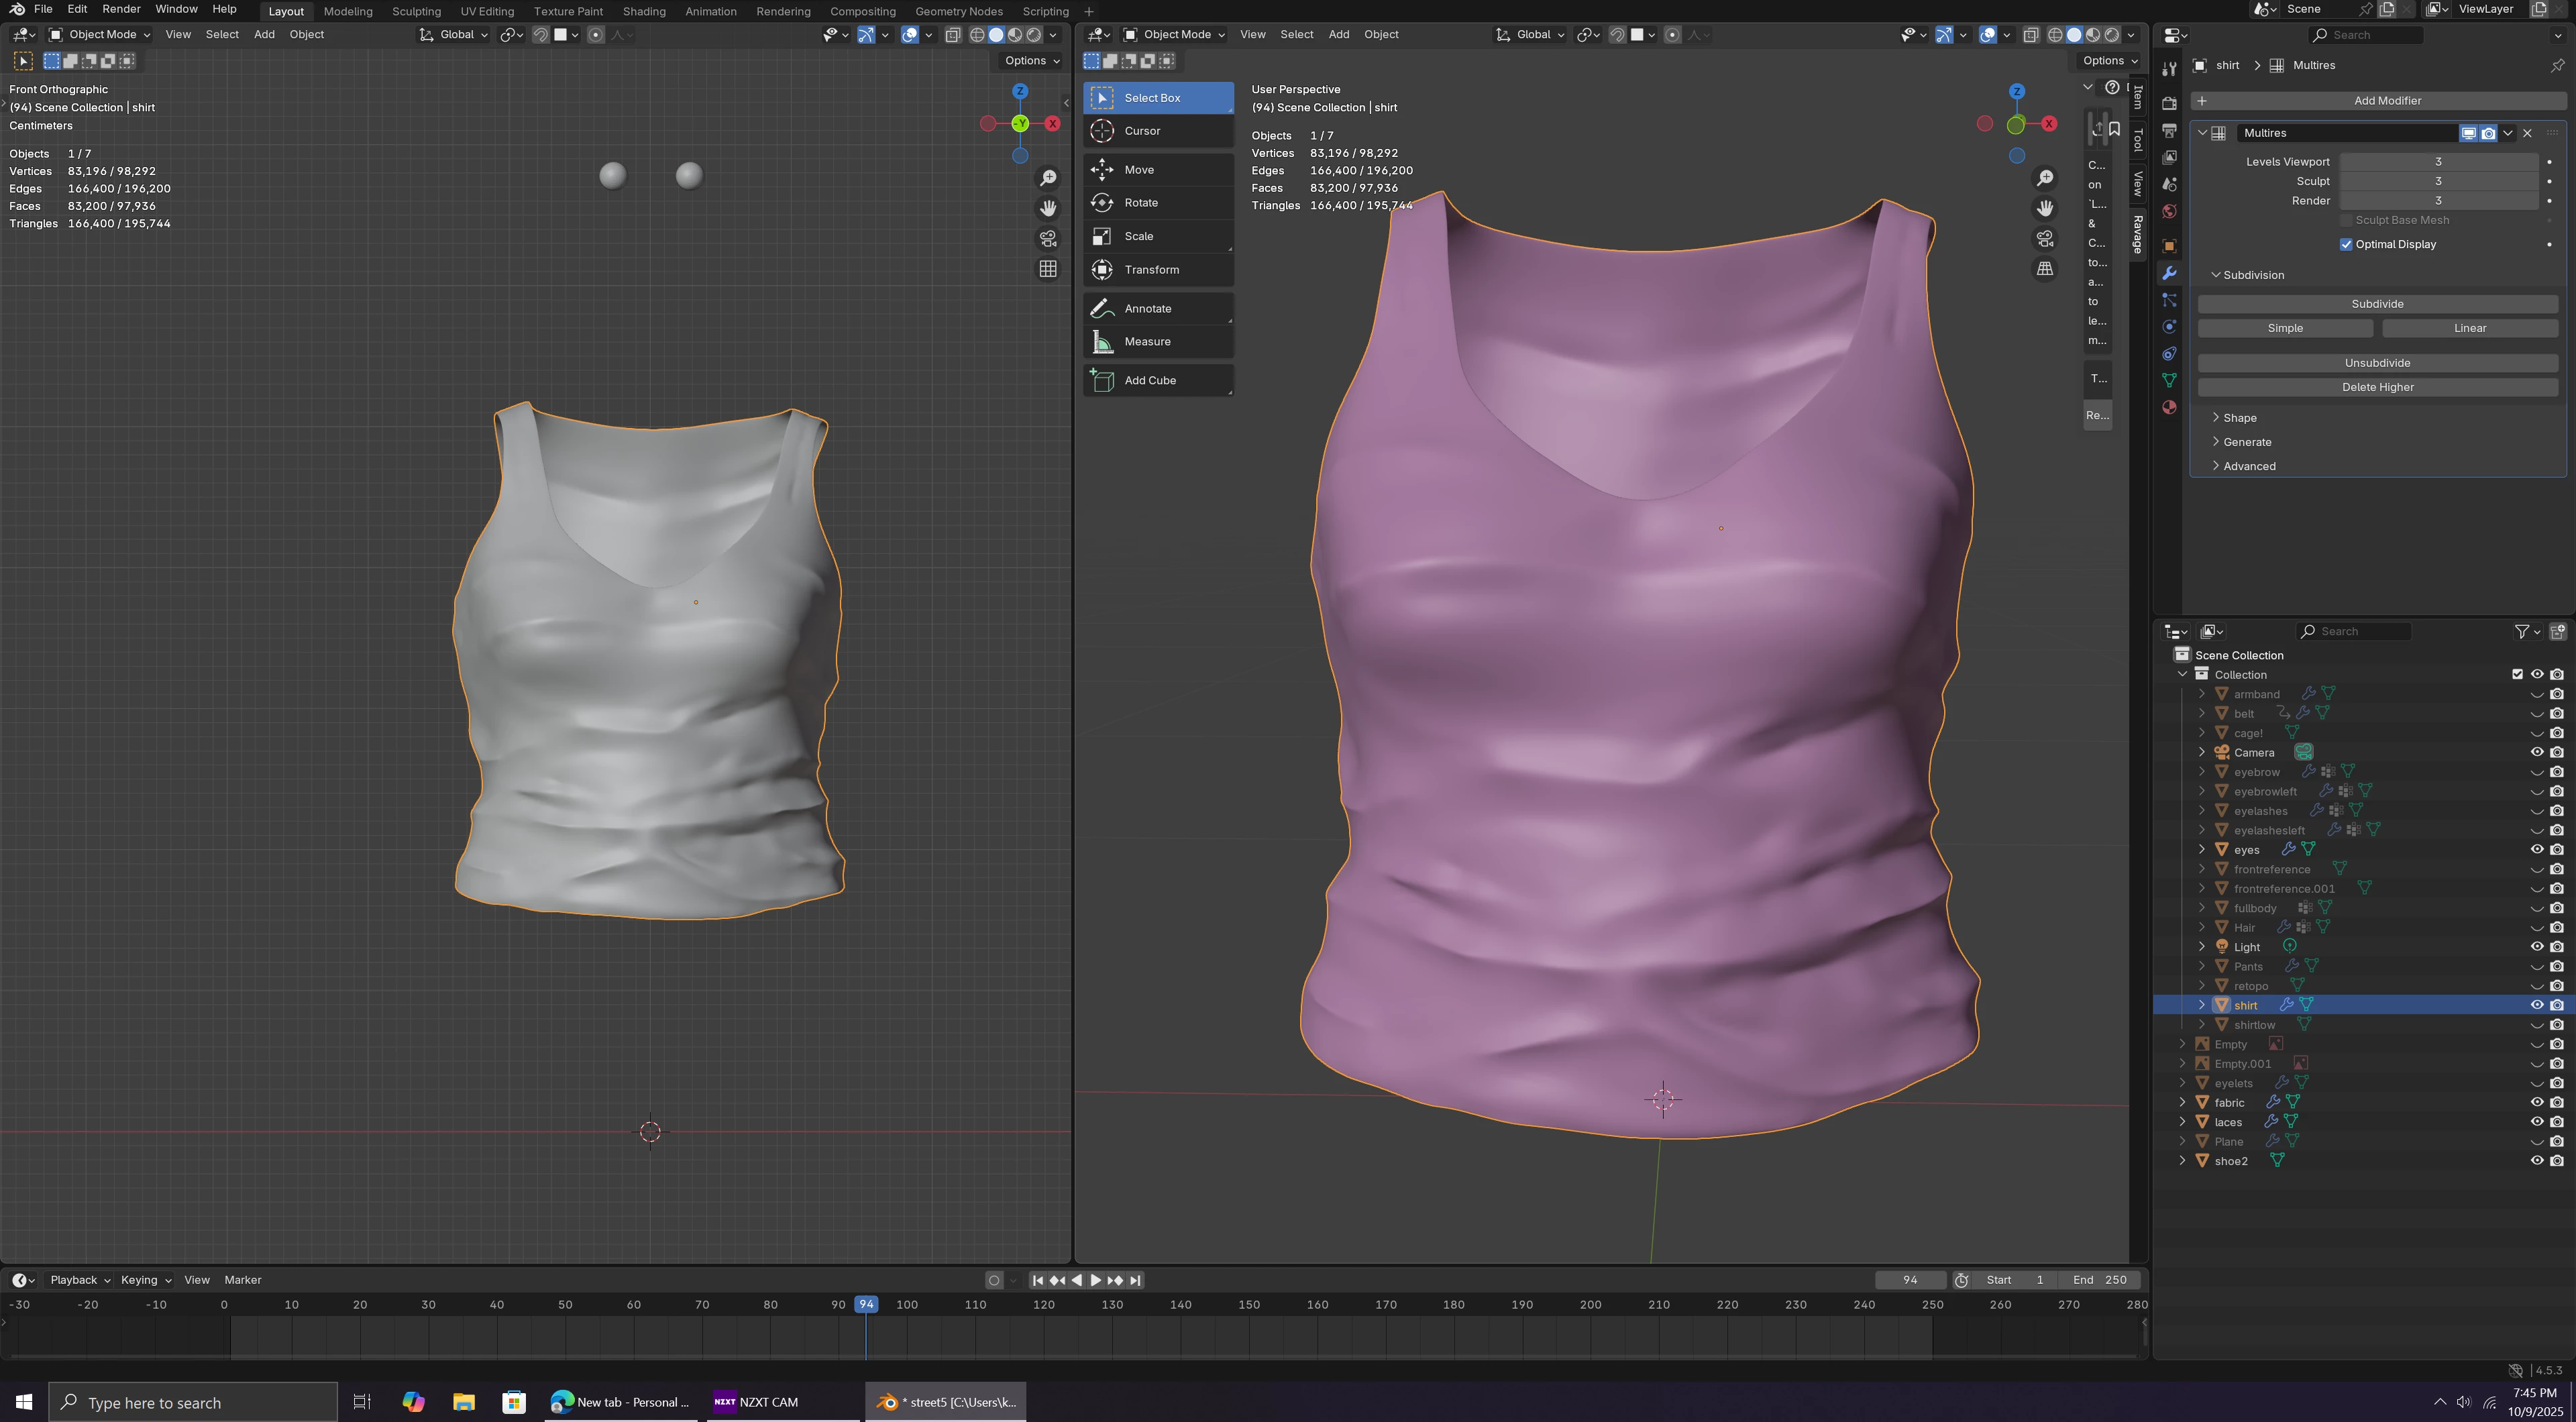
Task: Open Blender from the Windows taskbar
Action: [x=945, y=1402]
